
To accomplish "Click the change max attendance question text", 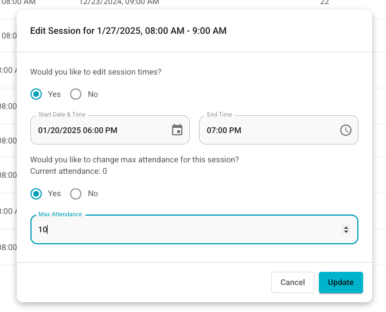I will (134, 159).
